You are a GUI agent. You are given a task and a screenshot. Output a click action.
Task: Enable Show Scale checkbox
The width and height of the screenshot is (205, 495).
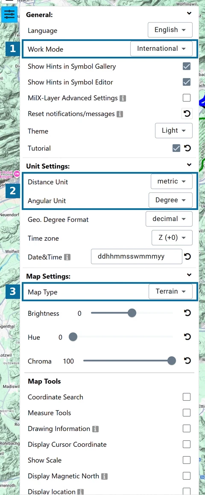(x=187, y=460)
